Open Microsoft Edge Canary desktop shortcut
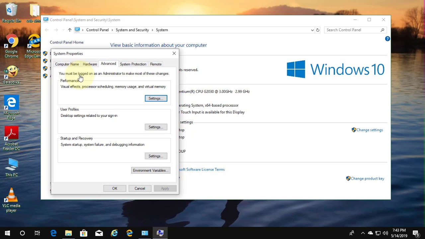 33,46
